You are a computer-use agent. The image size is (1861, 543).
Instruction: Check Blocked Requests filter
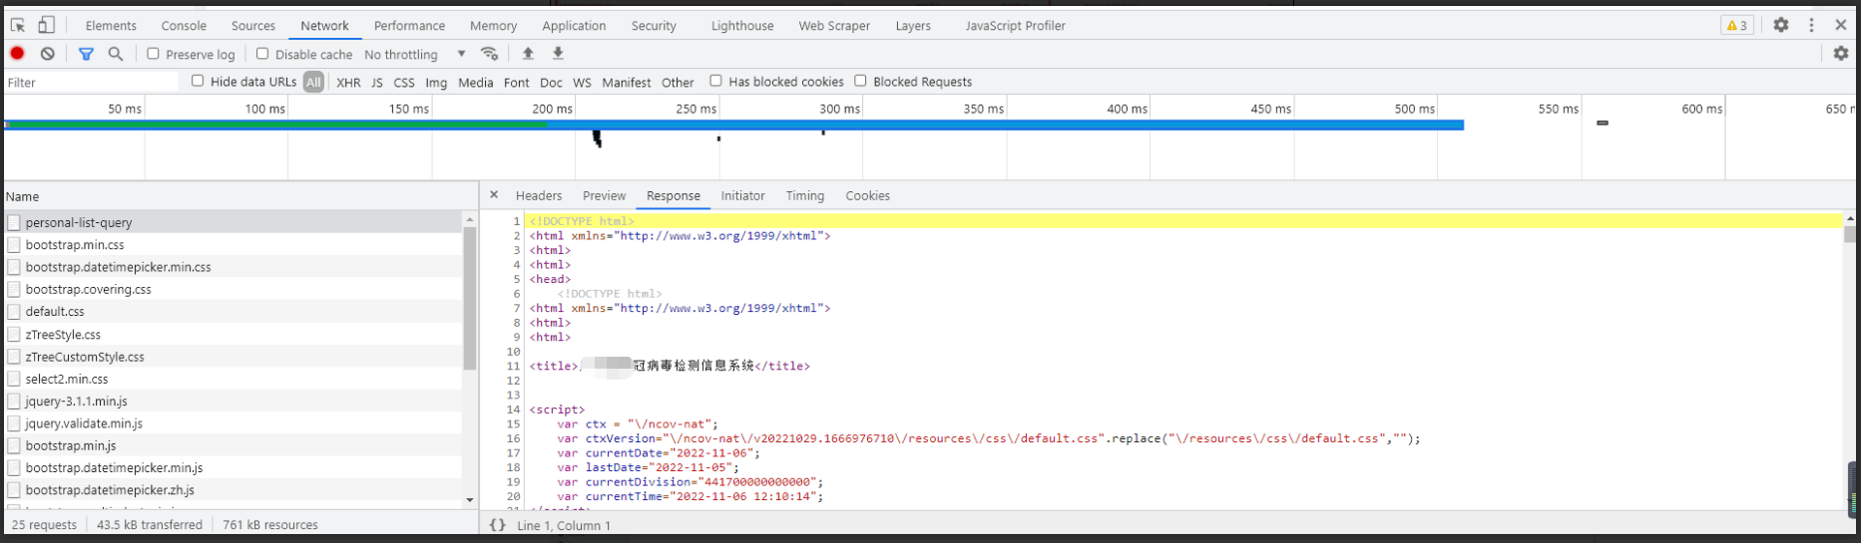pos(860,81)
